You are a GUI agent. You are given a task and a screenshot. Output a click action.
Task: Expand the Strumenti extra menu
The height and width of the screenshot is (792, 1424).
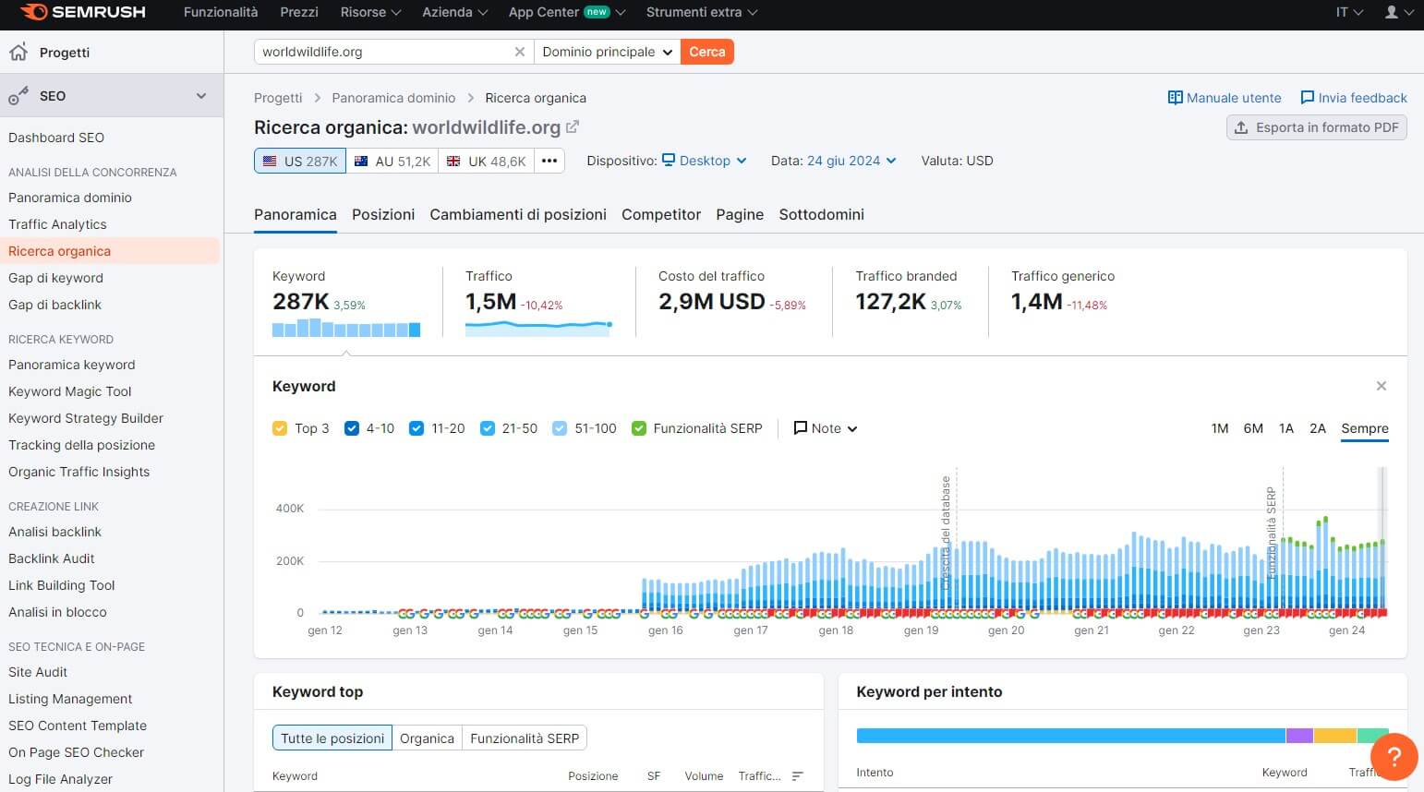(x=702, y=12)
